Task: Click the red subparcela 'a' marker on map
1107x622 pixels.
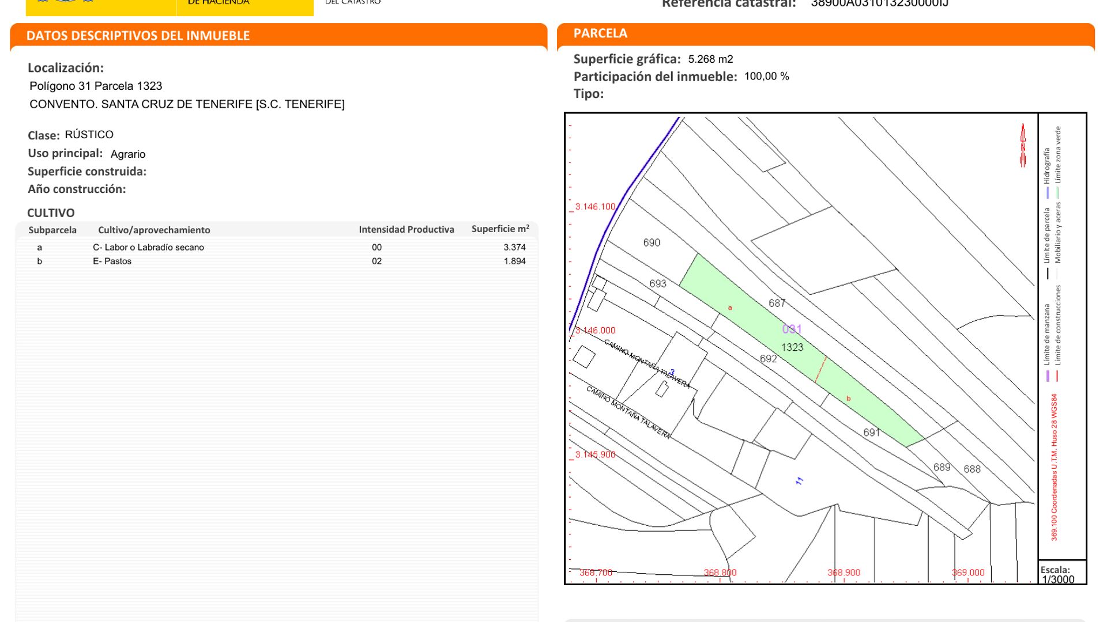Action: click(x=730, y=308)
